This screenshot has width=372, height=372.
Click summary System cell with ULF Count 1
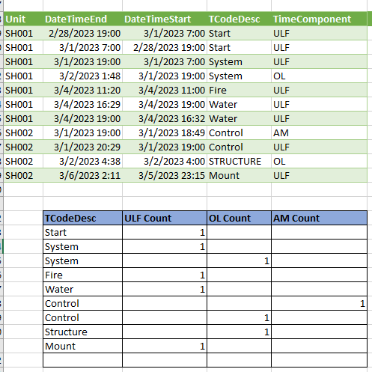[82, 246]
